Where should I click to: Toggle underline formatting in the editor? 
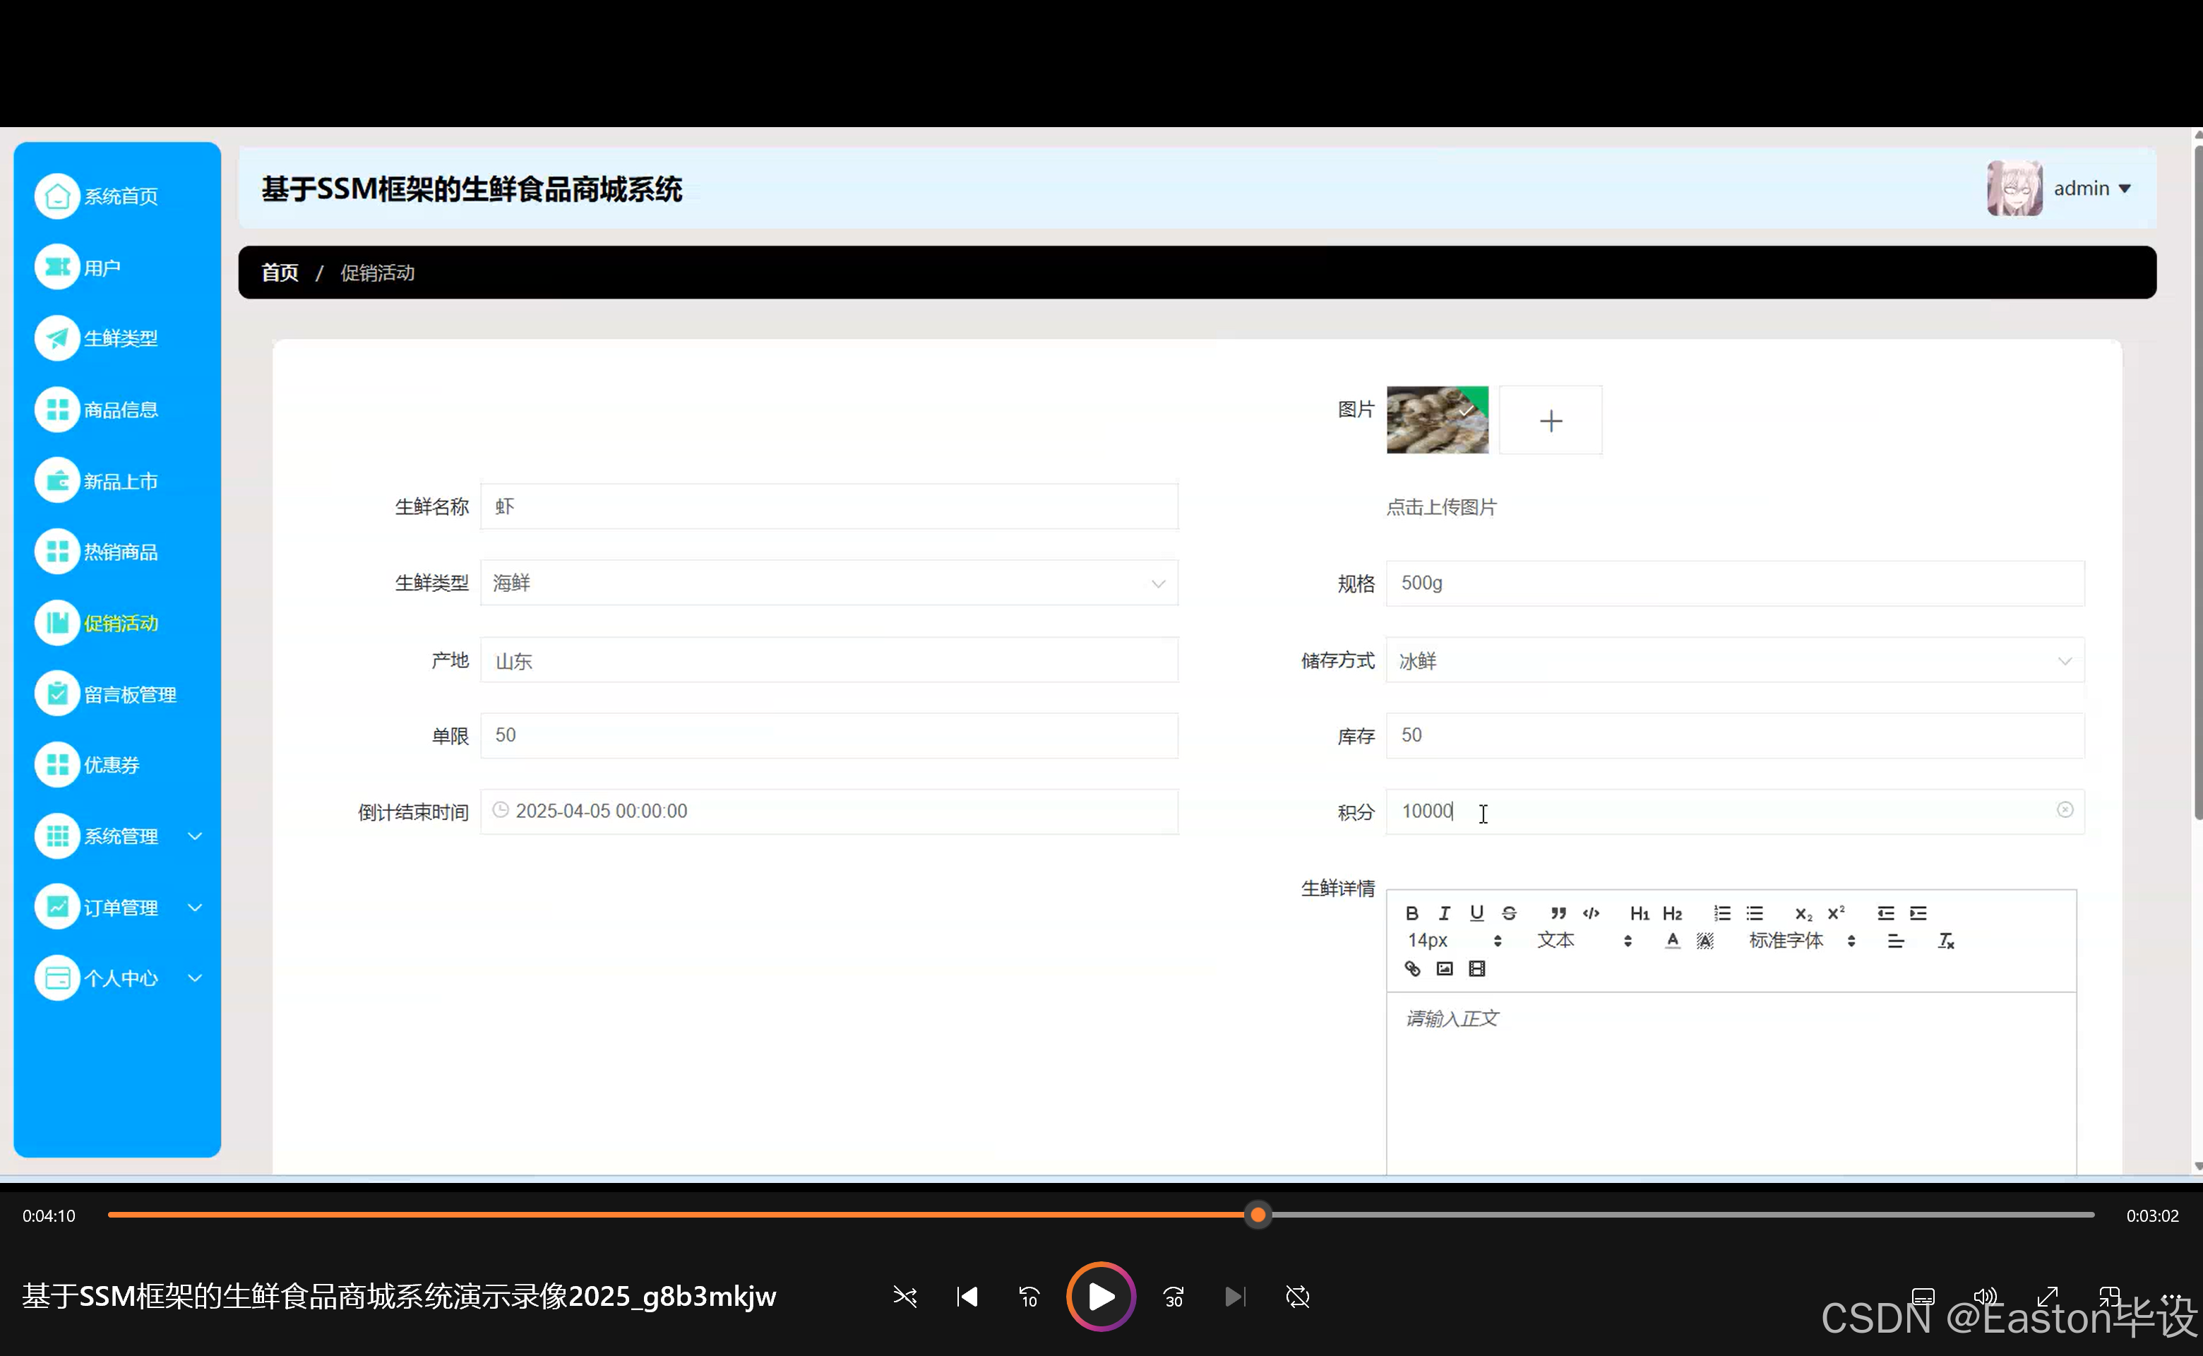(1476, 913)
